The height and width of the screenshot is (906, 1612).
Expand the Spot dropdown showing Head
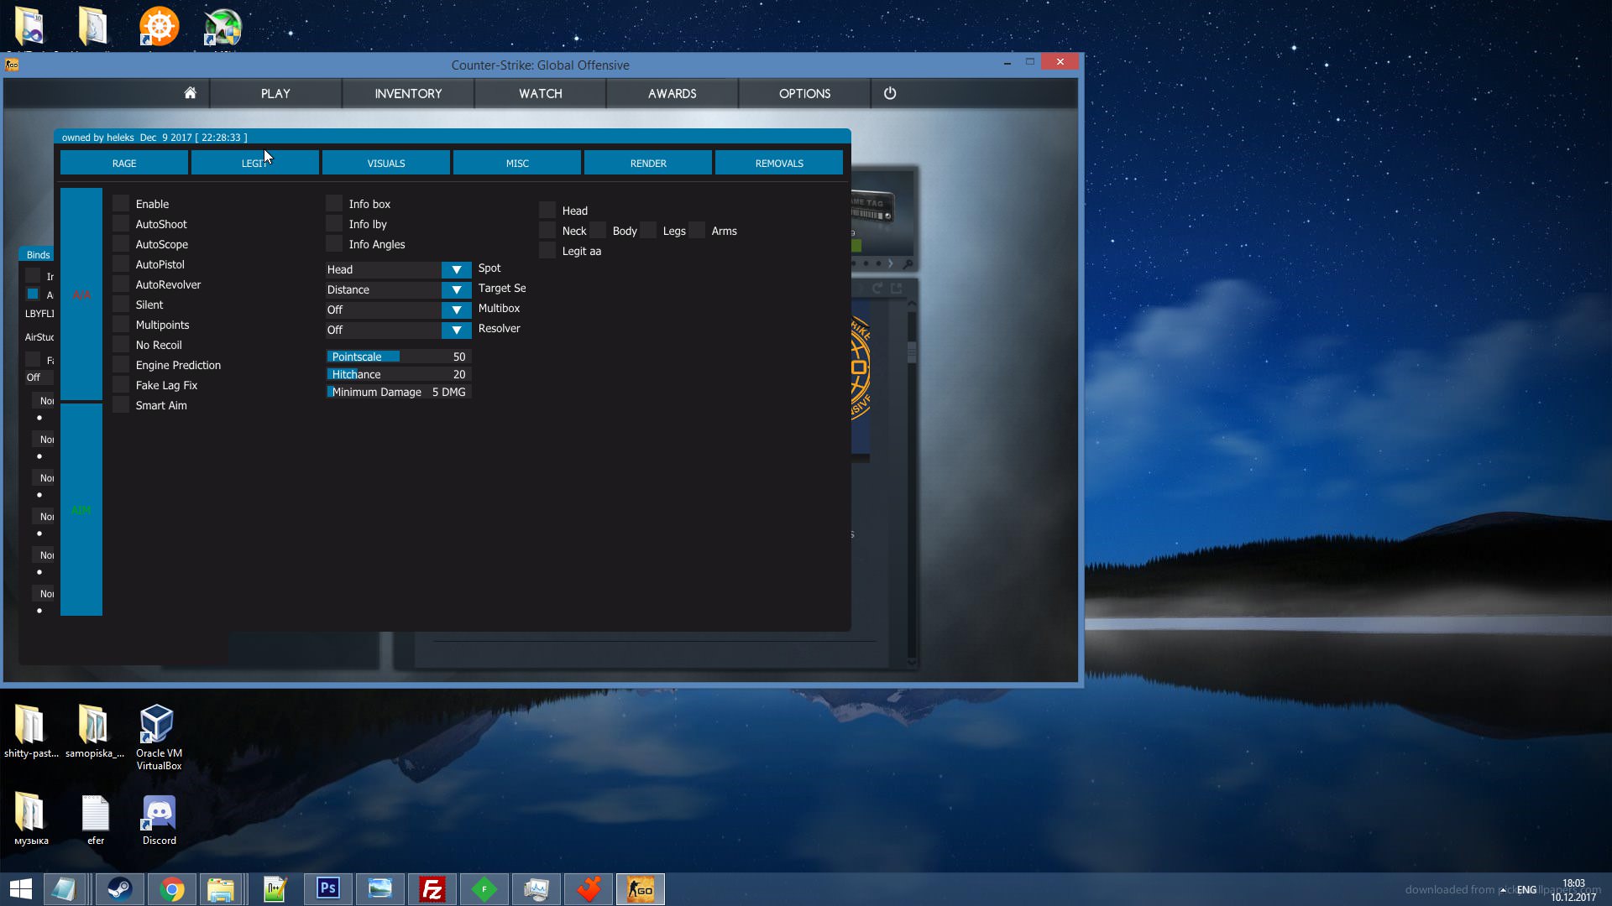[456, 269]
